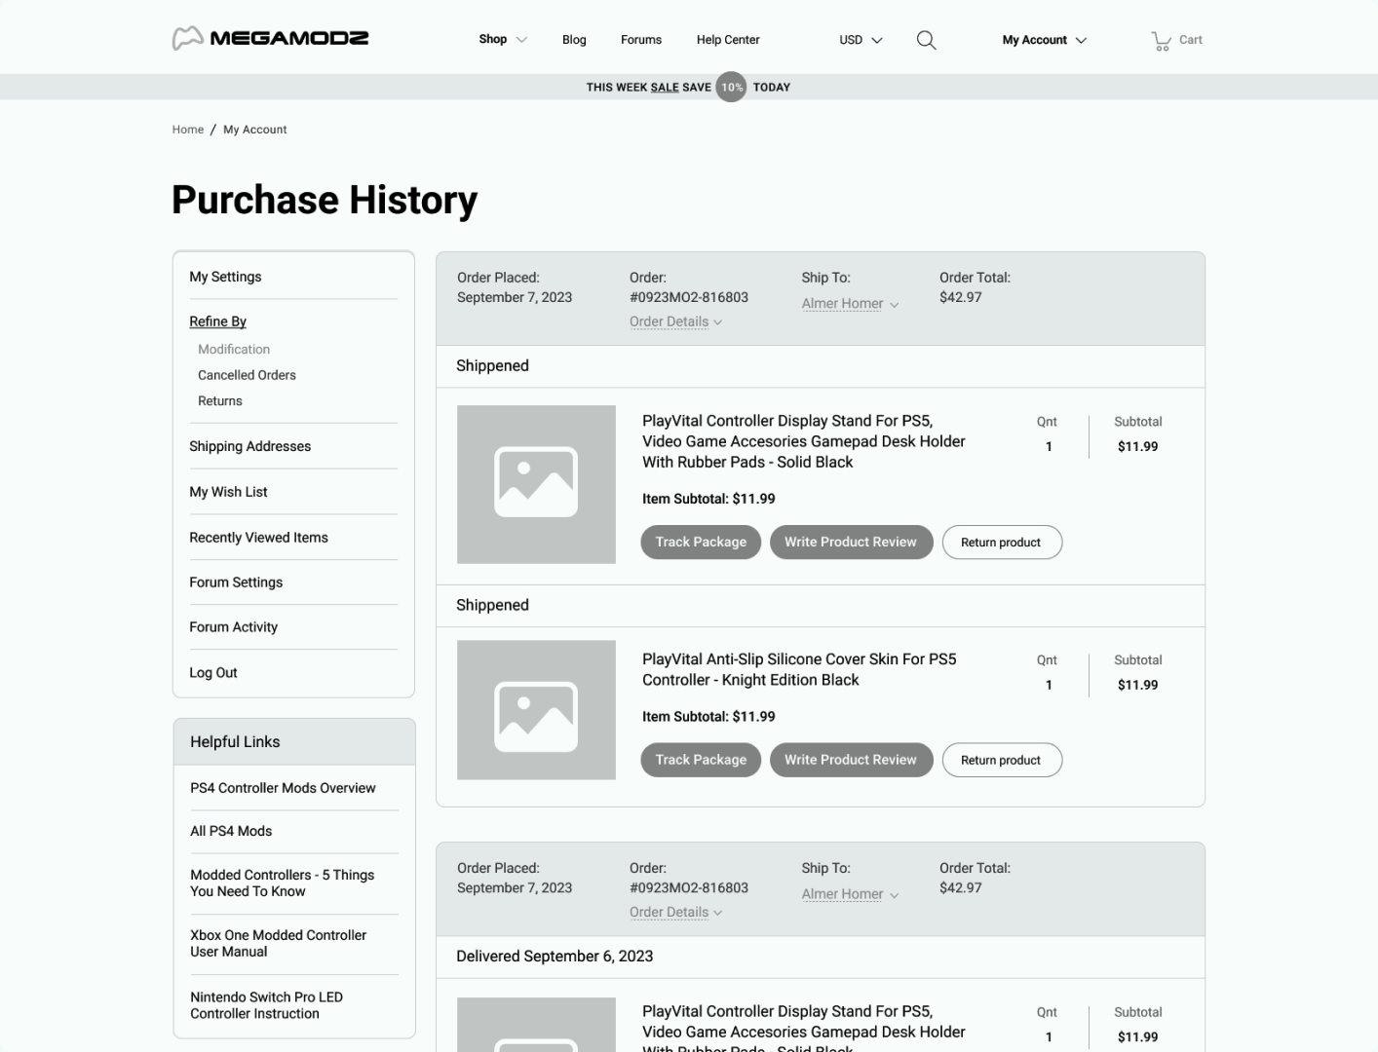Return the Controller Display Stand product
Viewport: 1378px width, 1052px height.
(1001, 543)
